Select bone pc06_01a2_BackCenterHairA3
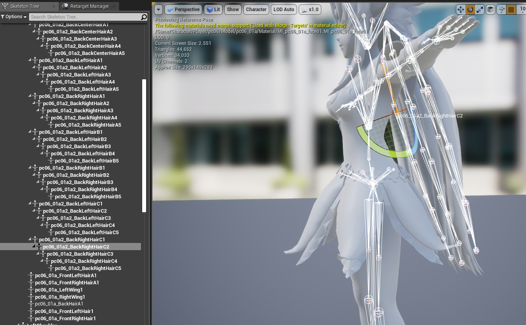 pos(82,39)
